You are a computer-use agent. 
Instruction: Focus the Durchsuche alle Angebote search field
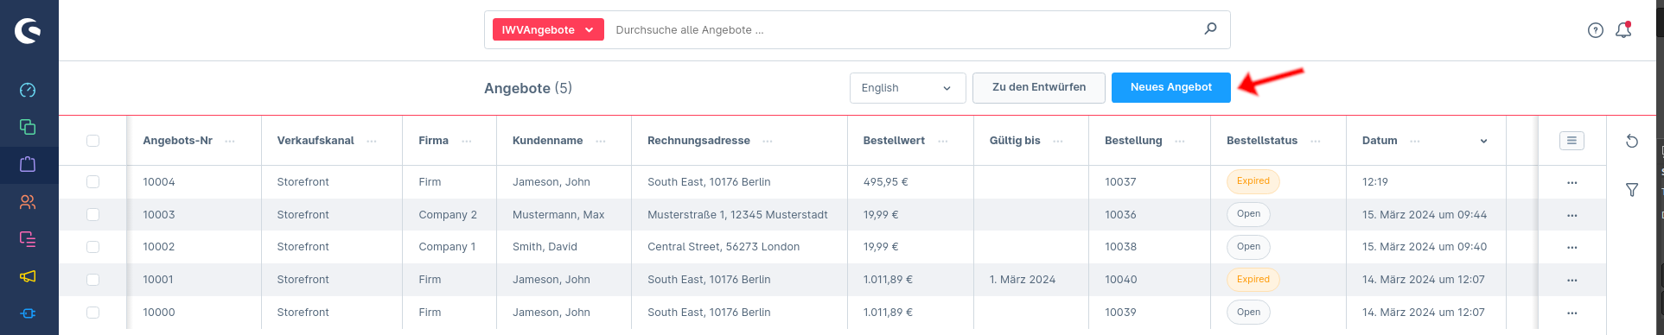(x=903, y=30)
